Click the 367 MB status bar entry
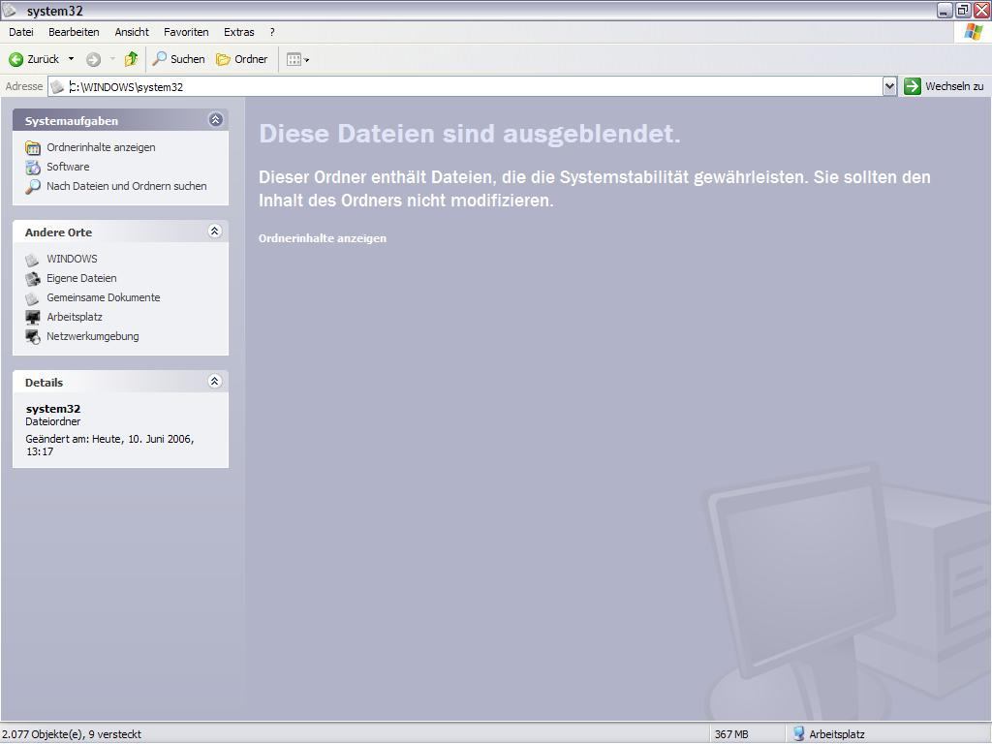 pos(731,734)
